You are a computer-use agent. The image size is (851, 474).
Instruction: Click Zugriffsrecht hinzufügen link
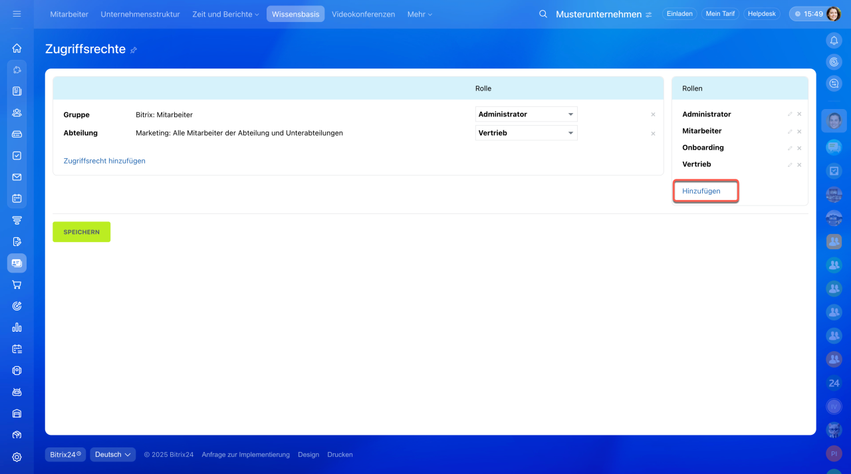coord(104,161)
